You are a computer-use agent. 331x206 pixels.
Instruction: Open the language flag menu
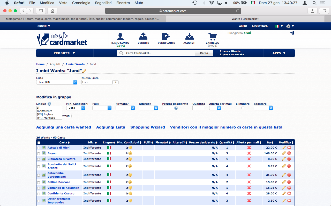pyautogui.click(x=279, y=26)
